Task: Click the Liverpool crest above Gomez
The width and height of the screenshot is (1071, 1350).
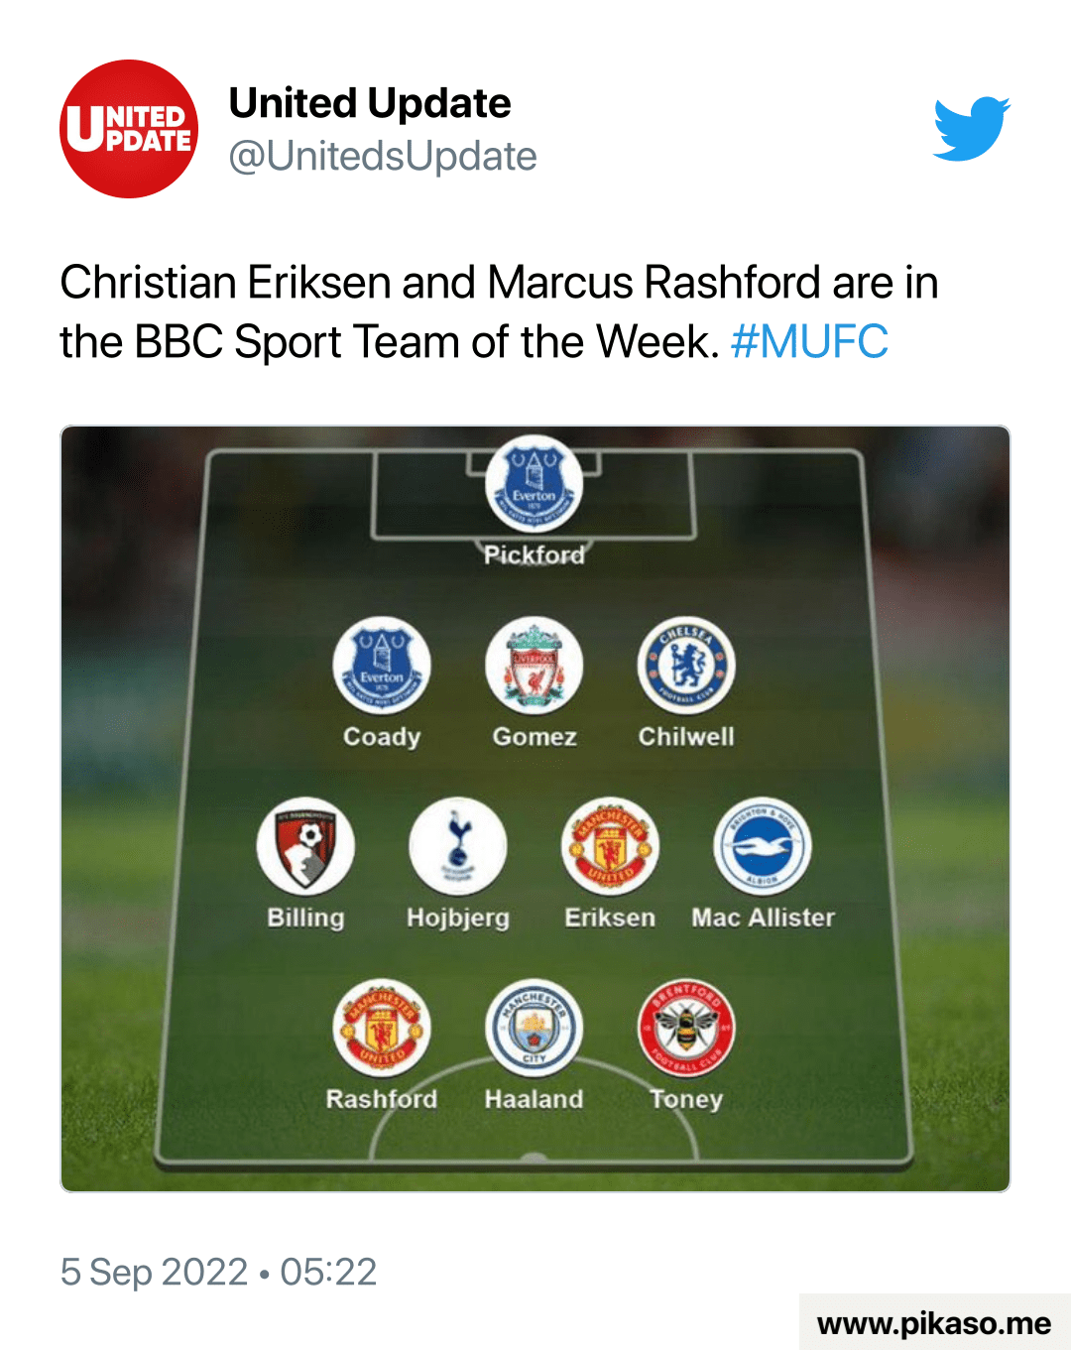Action: coord(534,666)
